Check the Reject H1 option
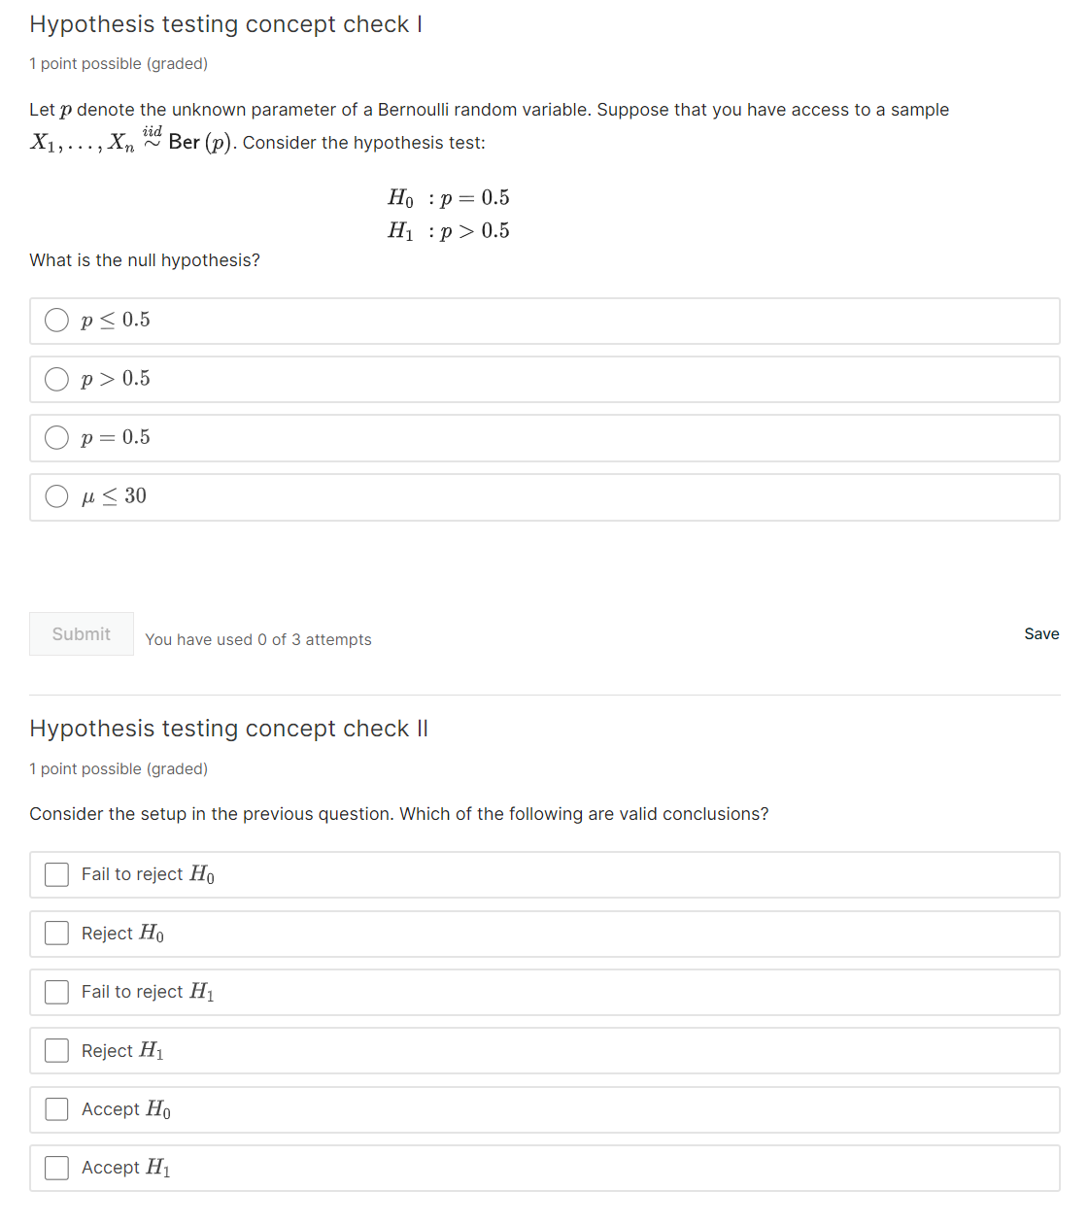The image size is (1089, 1224). [56, 1050]
